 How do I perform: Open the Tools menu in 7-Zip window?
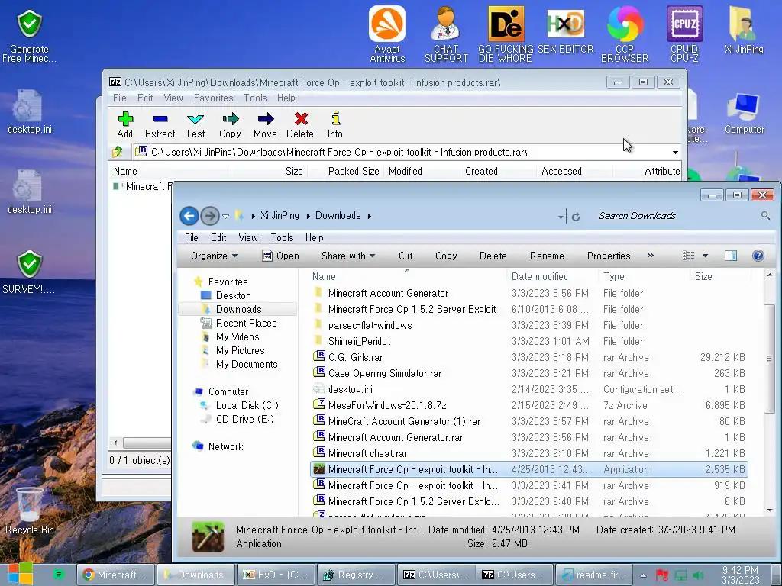[255, 98]
